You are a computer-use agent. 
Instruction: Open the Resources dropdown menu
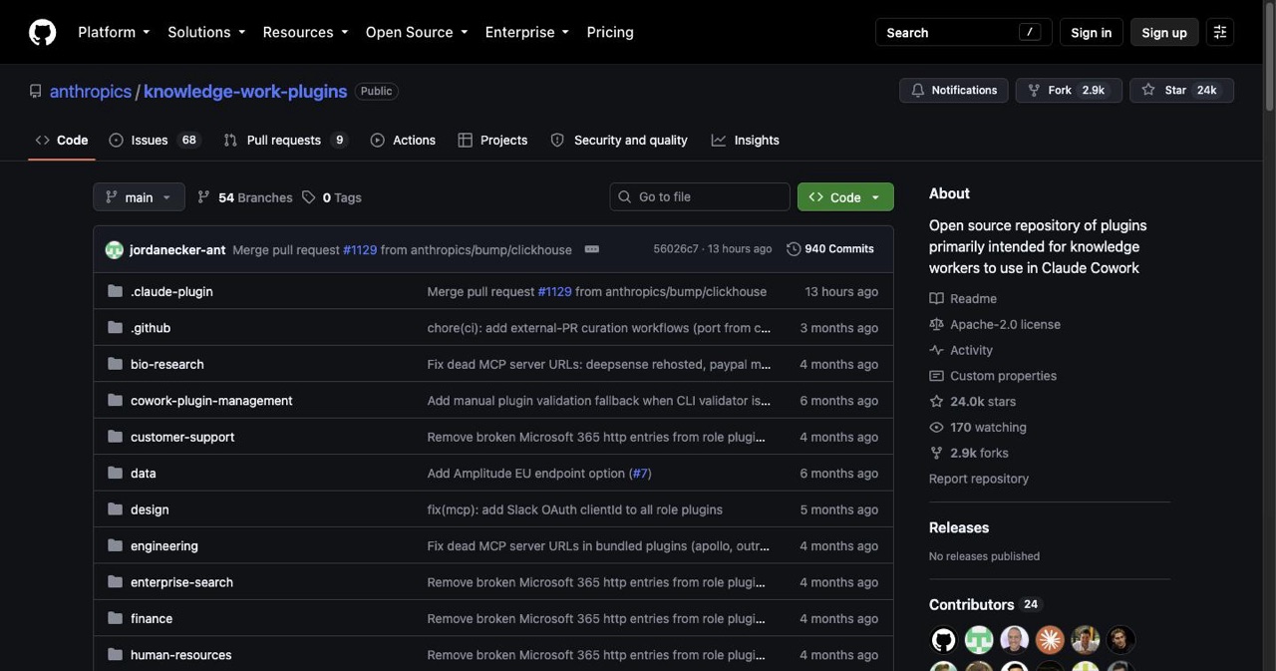[305, 32]
